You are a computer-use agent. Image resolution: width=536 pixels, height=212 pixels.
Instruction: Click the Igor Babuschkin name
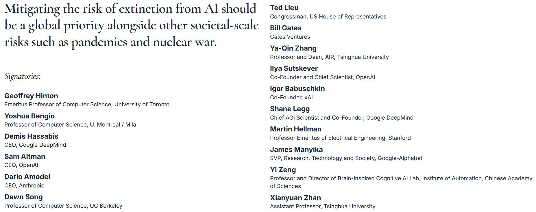click(x=297, y=89)
